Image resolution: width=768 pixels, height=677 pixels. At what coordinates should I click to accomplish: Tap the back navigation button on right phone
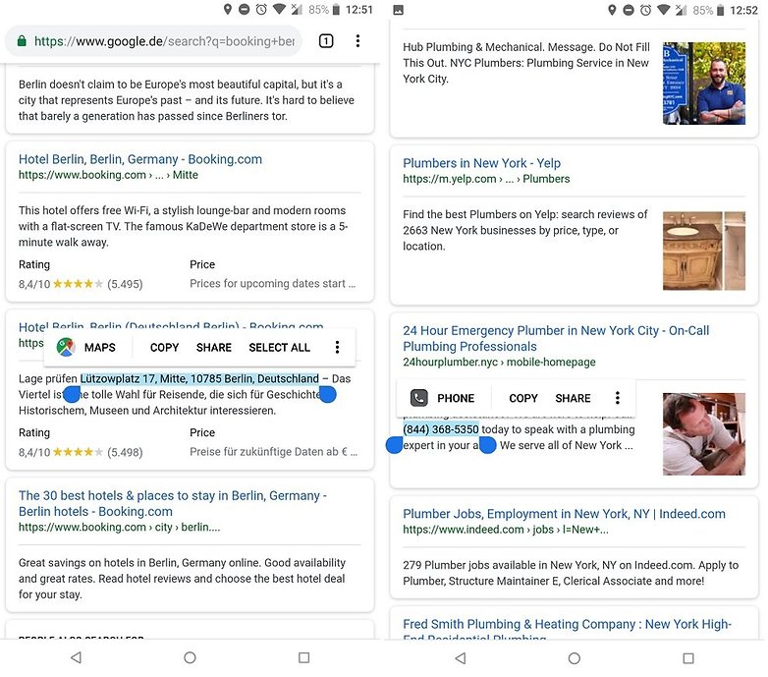click(x=461, y=658)
